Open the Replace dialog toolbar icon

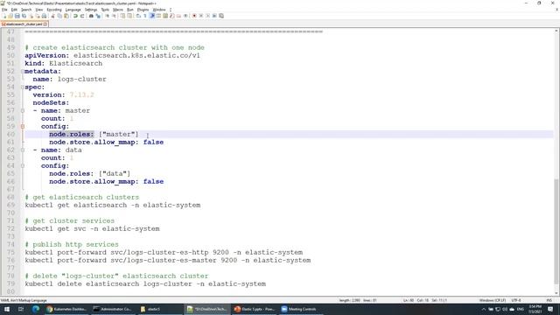click(x=98, y=16)
